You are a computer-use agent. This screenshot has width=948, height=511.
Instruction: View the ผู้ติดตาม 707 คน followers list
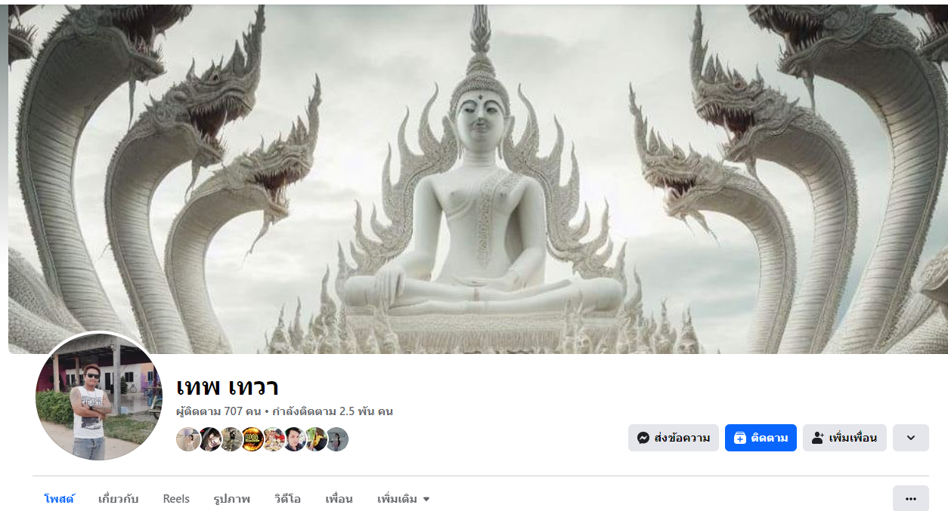click(218, 411)
